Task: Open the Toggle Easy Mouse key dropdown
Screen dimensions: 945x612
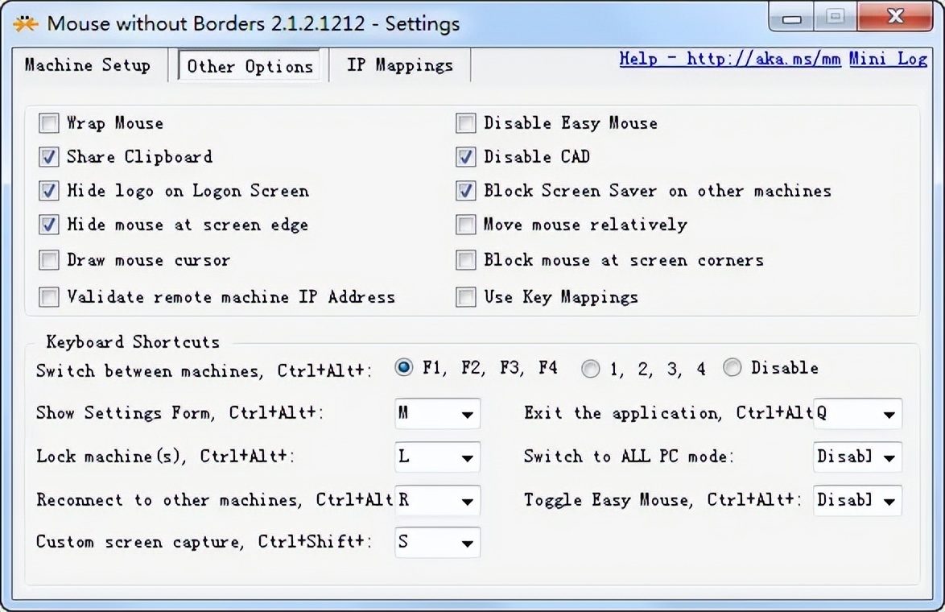Action: [x=857, y=500]
